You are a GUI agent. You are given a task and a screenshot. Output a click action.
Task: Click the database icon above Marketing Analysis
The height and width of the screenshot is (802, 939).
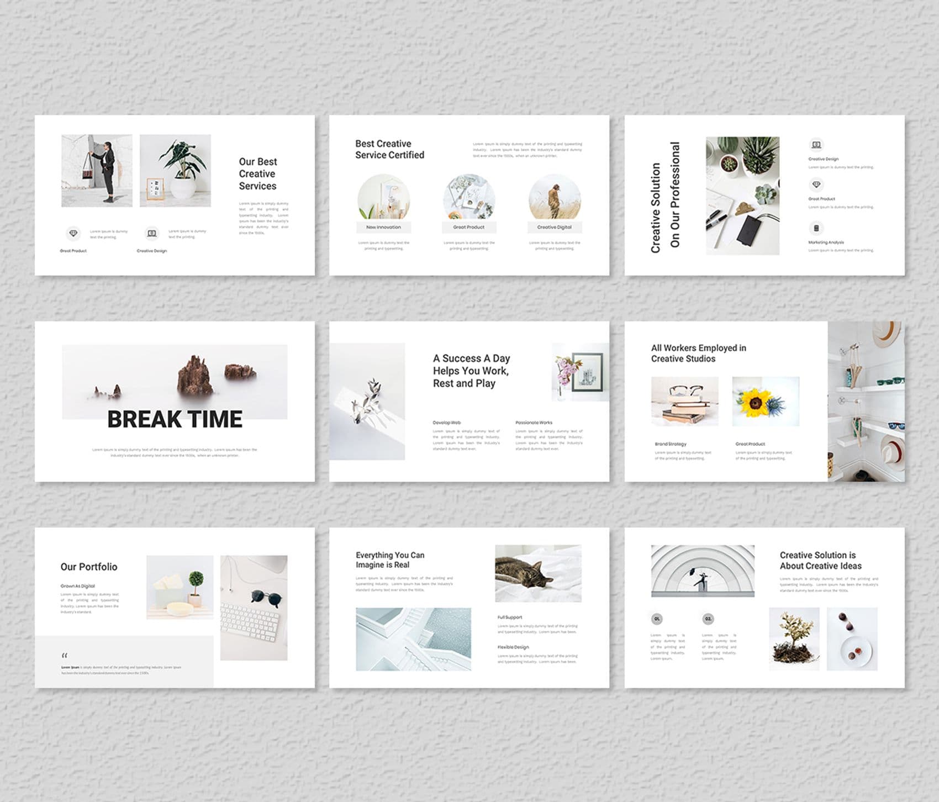[x=816, y=228]
